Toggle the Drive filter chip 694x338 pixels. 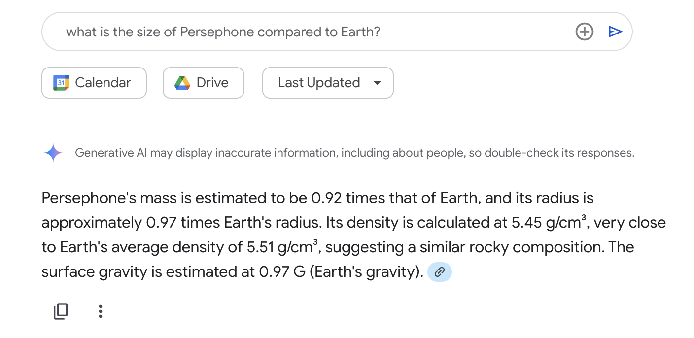pos(204,83)
